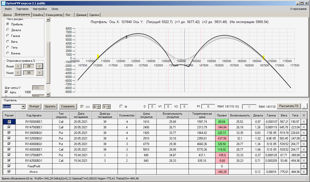Click the left arrow next to Выше
Screen dimensions: 310x182
coord(18,66)
